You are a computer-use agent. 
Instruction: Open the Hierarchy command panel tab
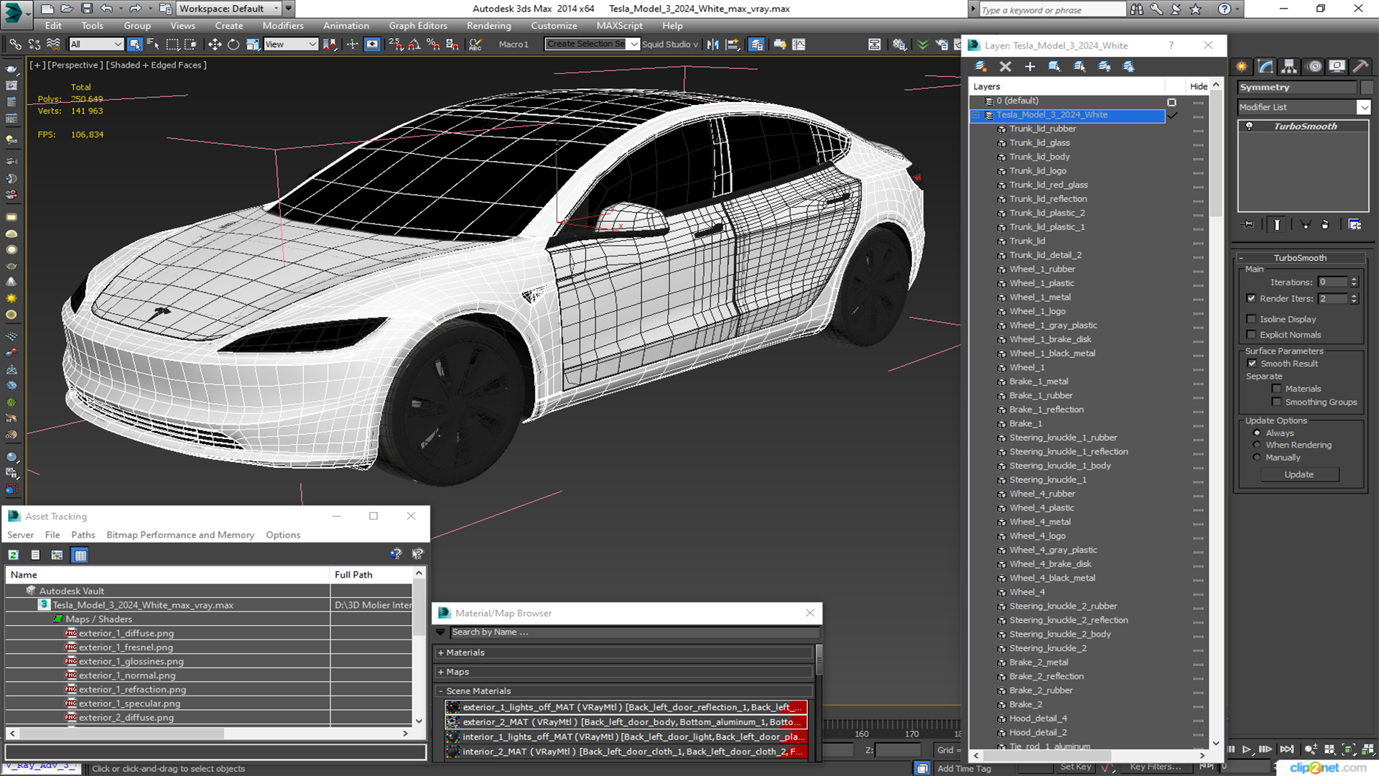1290,66
